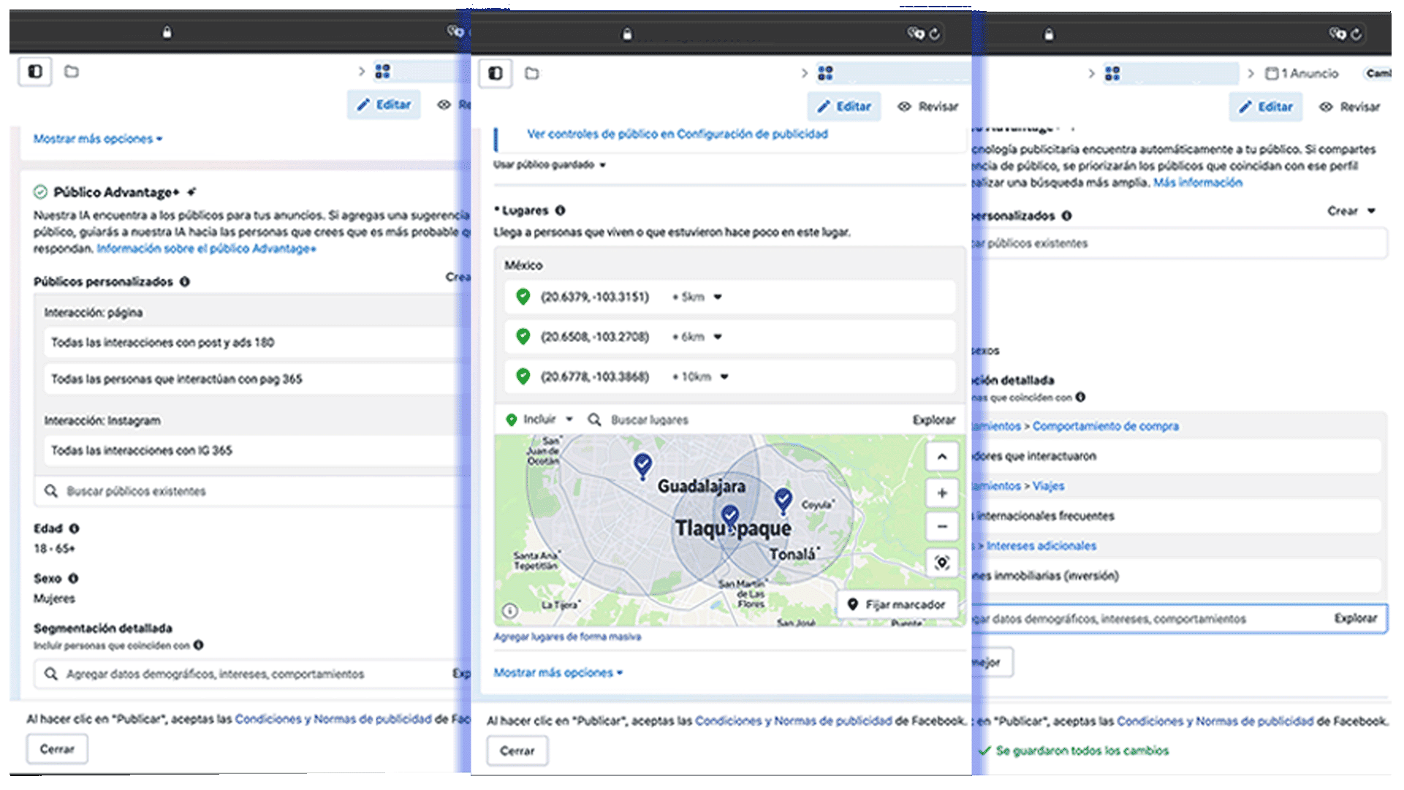1404x790 pixels.
Task: Click info icon beside Incluir personas que coinciden con
Action: pos(199,645)
